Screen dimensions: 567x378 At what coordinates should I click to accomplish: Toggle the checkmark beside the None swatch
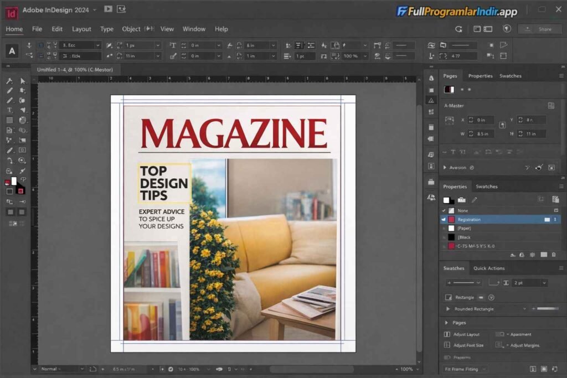pos(444,210)
